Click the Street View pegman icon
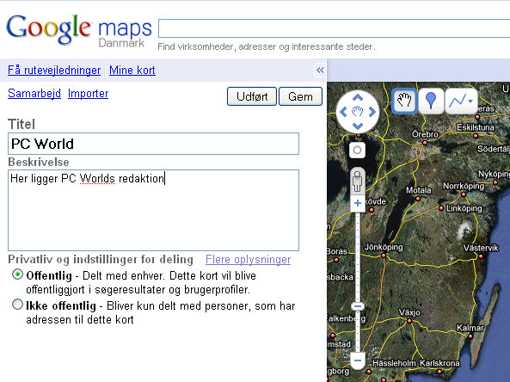This screenshot has height=382, width=510. click(357, 181)
